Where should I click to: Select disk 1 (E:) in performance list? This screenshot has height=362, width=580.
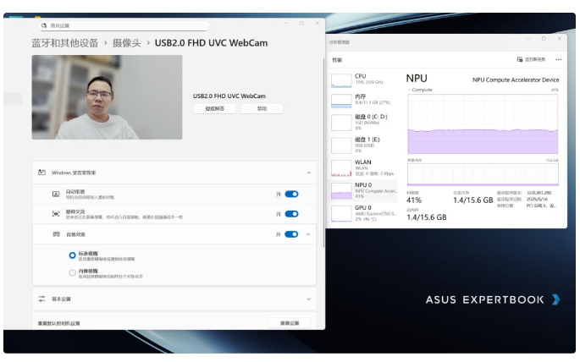364,145
